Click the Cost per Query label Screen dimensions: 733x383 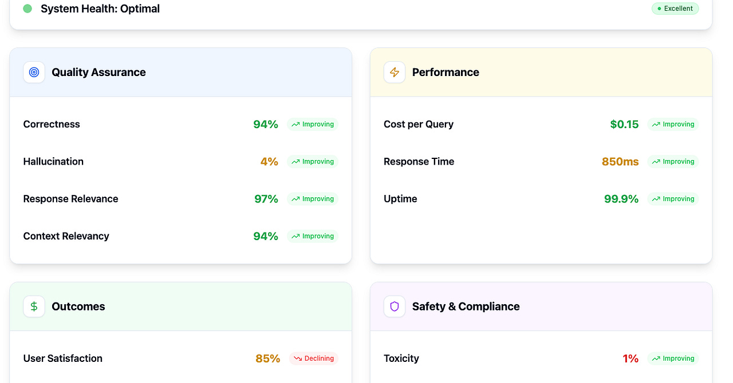419,124
